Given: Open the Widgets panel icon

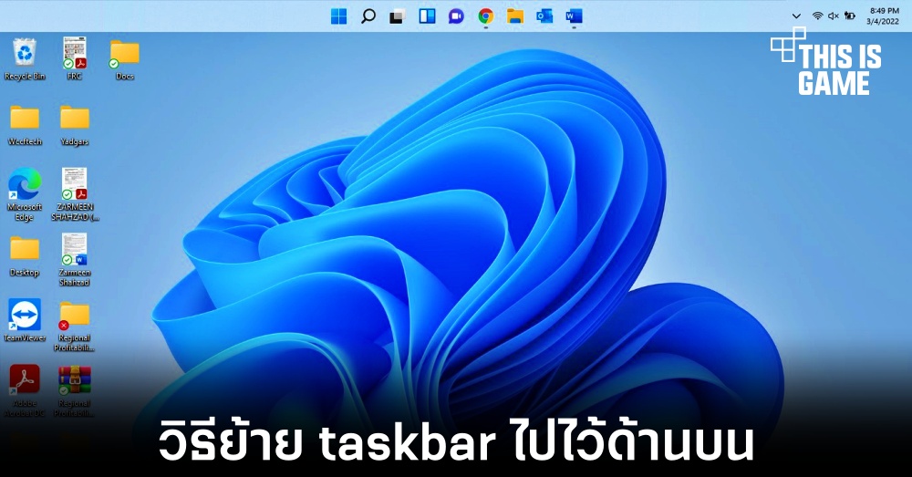Looking at the screenshot, I should click(x=427, y=16).
